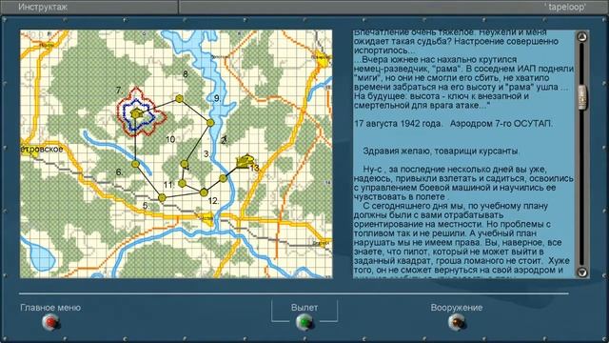
Task: Click the line 'Здравия желаю, товарищи курсанты'
Action: pos(442,151)
